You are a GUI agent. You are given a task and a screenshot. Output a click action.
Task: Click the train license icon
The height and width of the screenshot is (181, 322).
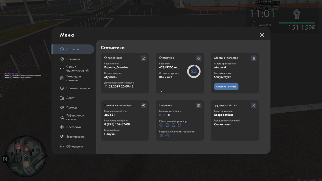pos(173,125)
